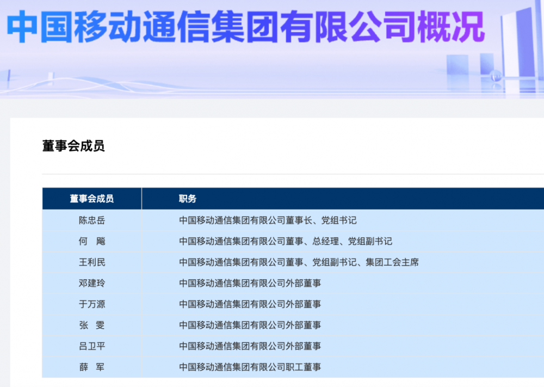
Task: Click the page title 中国移动通信集团有限公司概况
Action: point(246,27)
